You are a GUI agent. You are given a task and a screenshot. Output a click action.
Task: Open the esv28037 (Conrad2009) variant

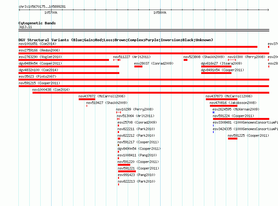(154, 63)
